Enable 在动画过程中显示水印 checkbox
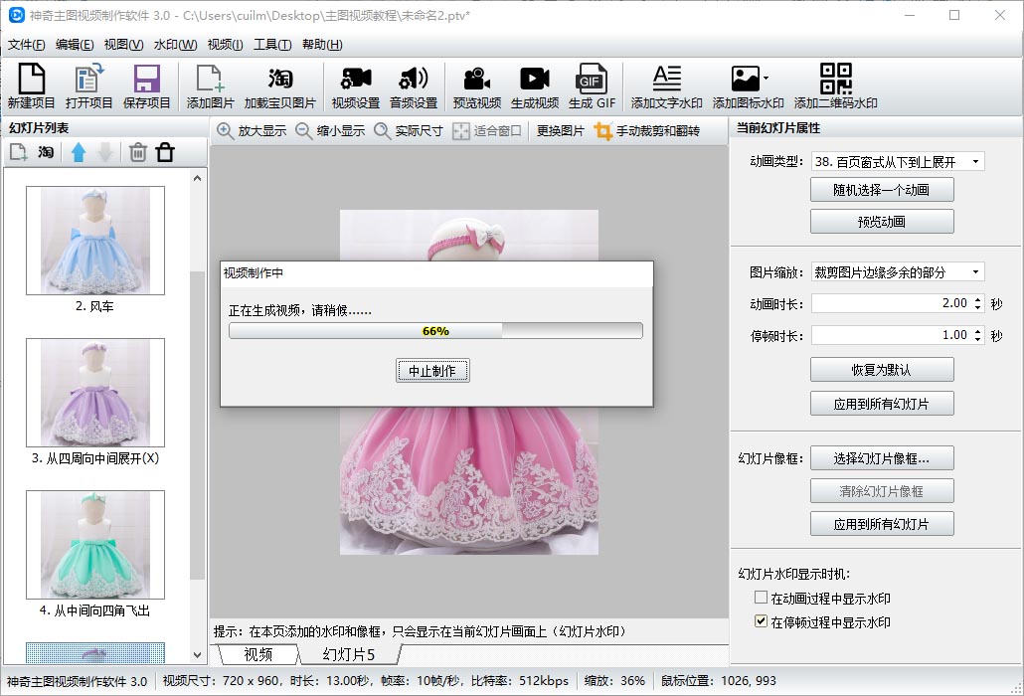This screenshot has height=696, width=1024. [x=761, y=598]
